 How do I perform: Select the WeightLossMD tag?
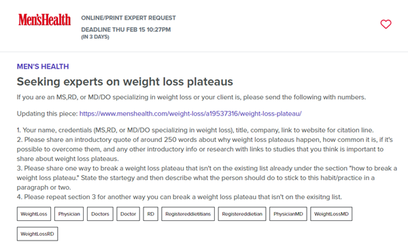pos(331,214)
